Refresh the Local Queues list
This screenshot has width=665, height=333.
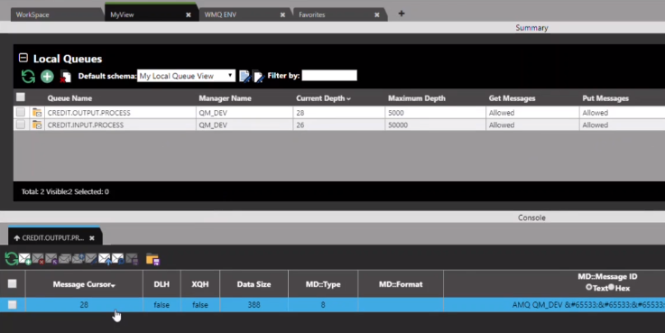click(28, 77)
